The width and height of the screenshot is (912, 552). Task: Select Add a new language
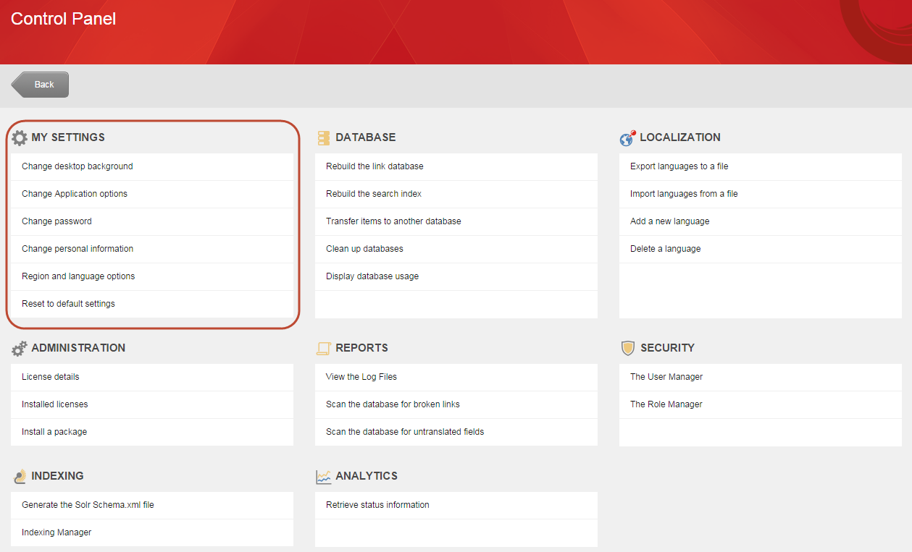coord(669,221)
